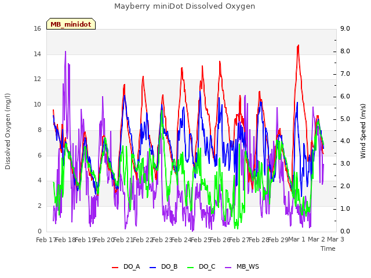Click the purple wind speed peak near Feb 18
The height and width of the screenshot is (278, 371).
(x=66, y=52)
